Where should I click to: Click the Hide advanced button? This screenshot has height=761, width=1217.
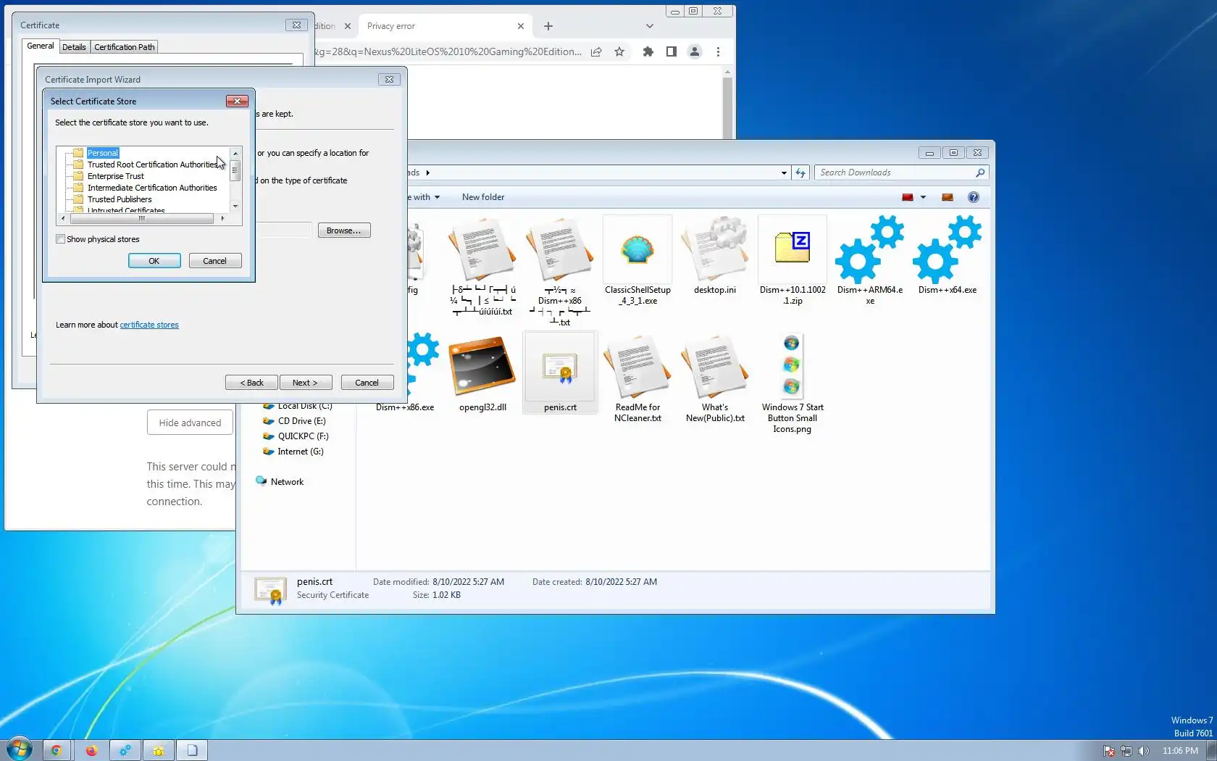click(x=190, y=423)
